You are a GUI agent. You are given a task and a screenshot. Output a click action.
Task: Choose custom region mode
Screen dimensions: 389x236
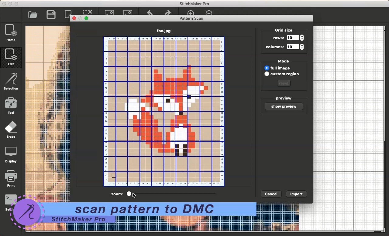(267, 74)
